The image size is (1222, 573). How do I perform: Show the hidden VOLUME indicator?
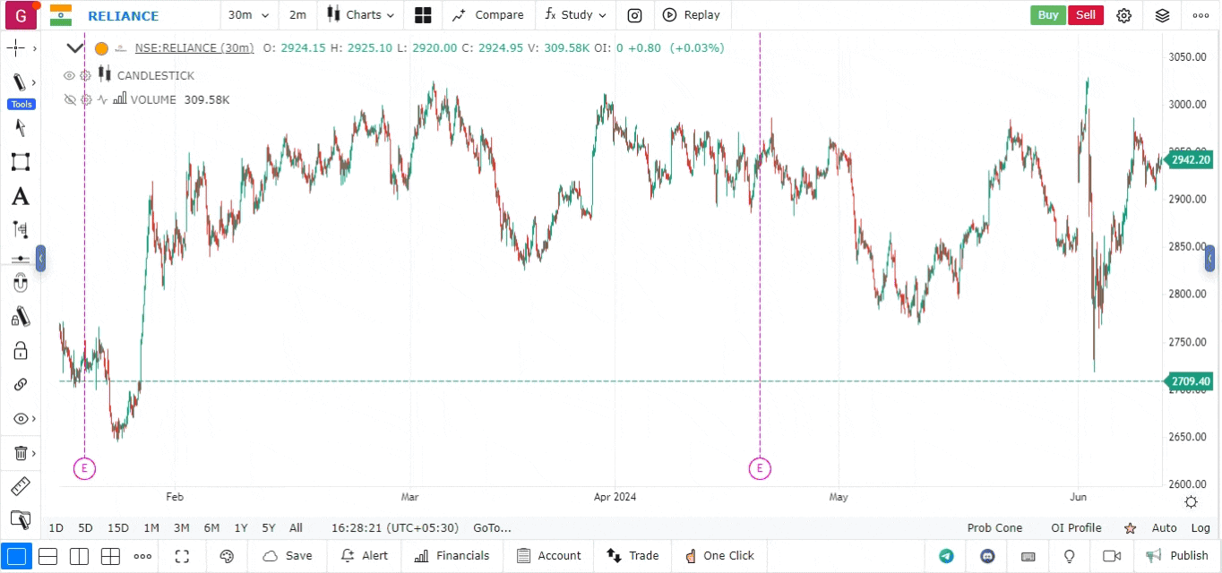tap(69, 99)
